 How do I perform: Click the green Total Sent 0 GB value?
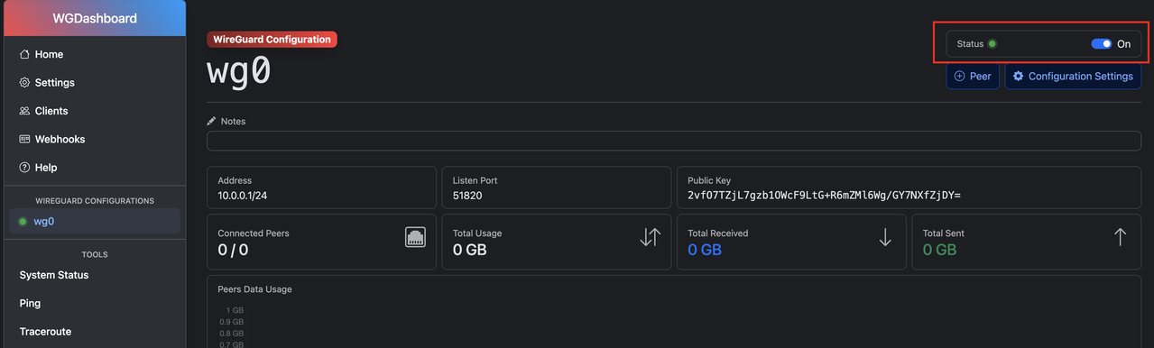pyautogui.click(x=939, y=250)
